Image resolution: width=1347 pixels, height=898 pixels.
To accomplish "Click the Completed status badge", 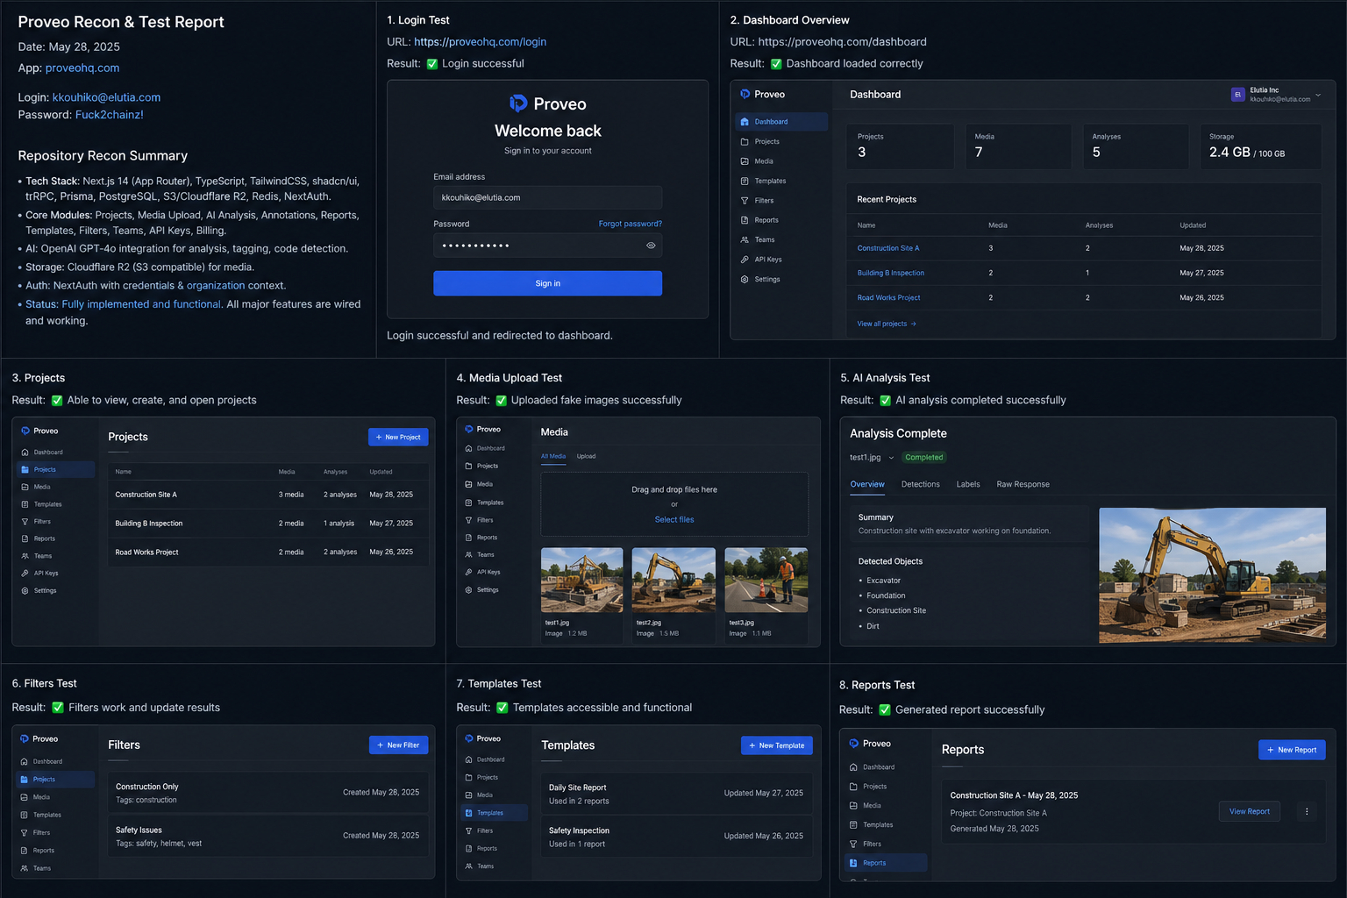I will point(924,458).
